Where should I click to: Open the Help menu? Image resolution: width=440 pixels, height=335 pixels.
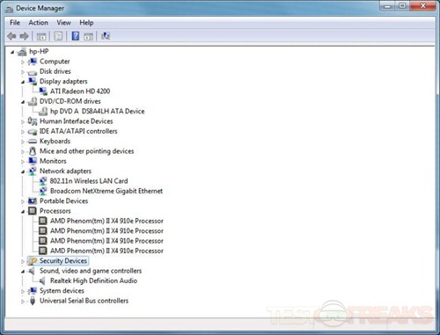coord(86,23)
